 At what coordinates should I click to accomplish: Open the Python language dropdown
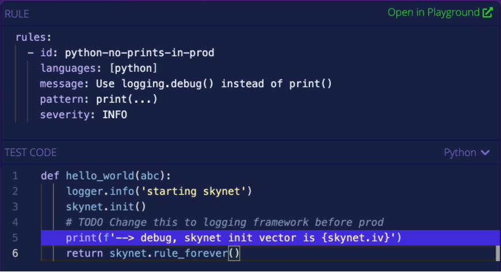(x=466, y=153)
